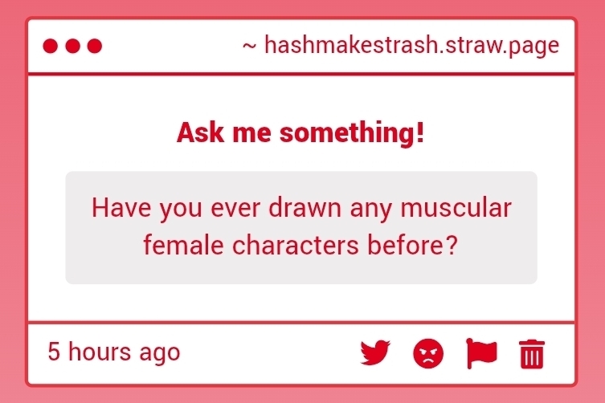Click empty header space between dots and URL
605x403 pixels.
tap(169, 46)
